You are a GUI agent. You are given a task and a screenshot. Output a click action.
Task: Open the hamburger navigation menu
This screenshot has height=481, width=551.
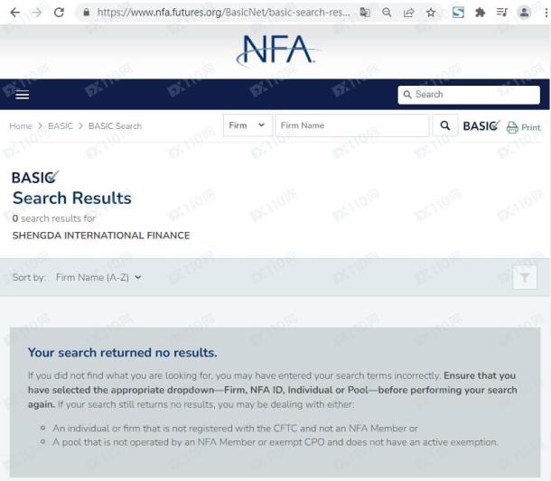[x=23, y=95]
